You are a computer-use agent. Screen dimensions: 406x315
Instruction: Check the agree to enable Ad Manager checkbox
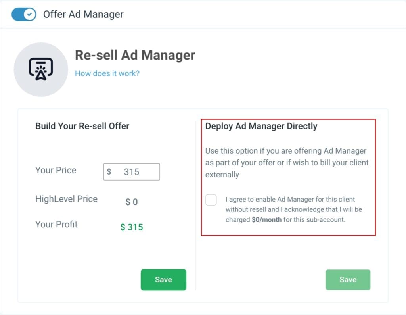211,200
